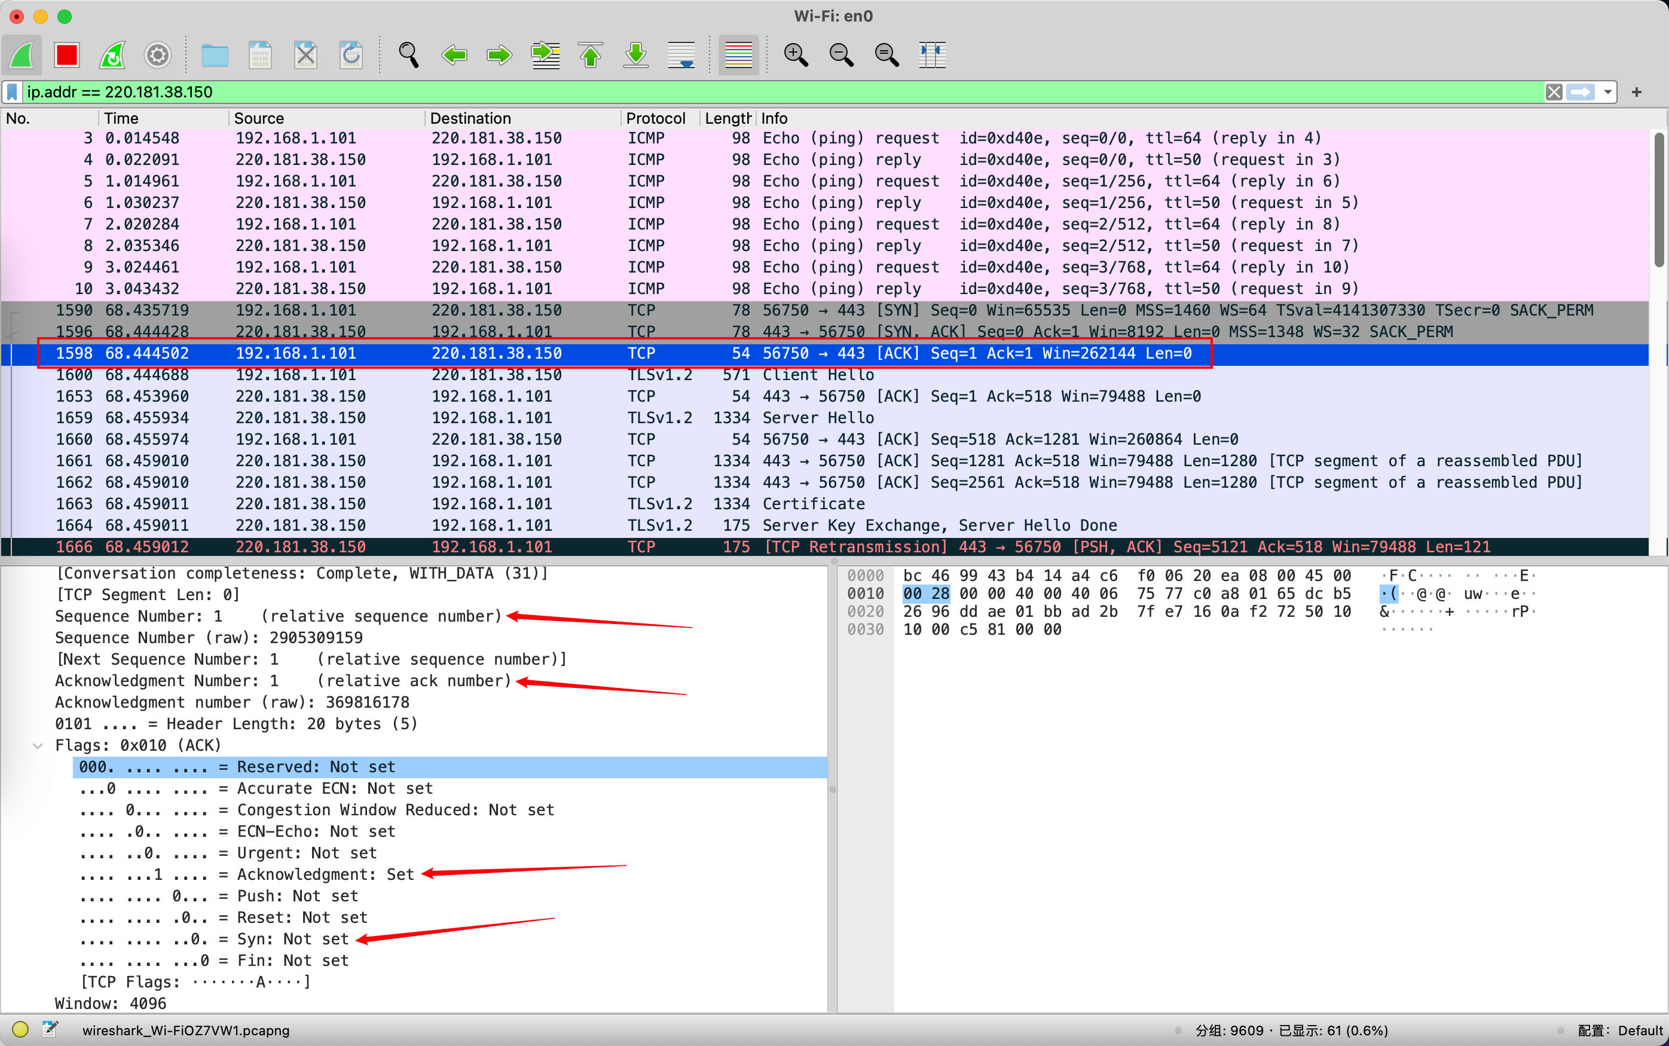Go back in packet history
The width and height of the screenshot is (1669, 1046).
click(x=454, y=54)
